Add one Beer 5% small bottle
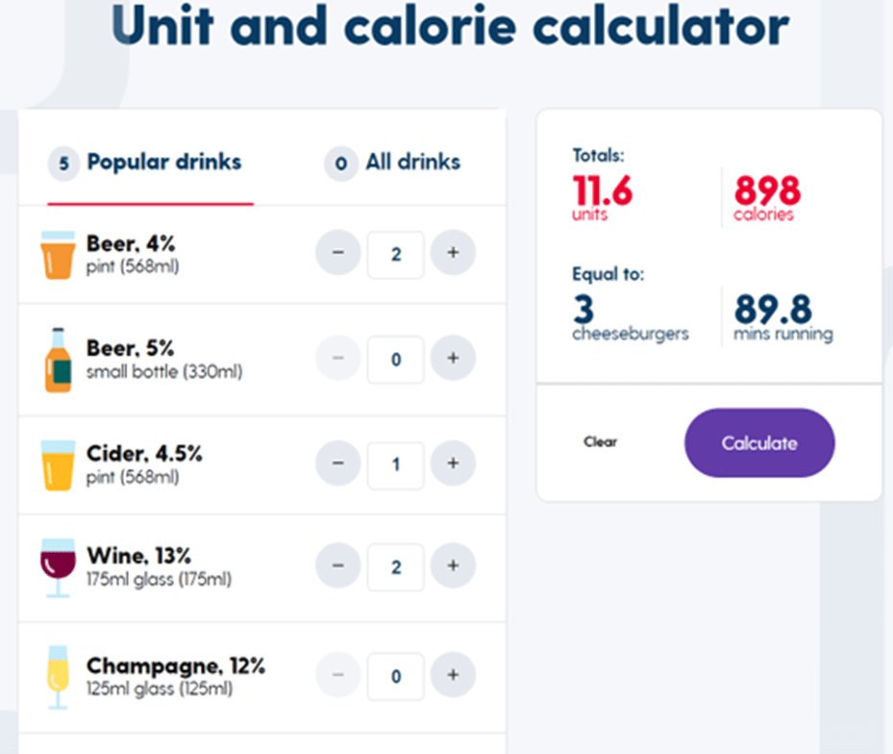The width and height of the screenshot is (893, 754). [453, 358]
